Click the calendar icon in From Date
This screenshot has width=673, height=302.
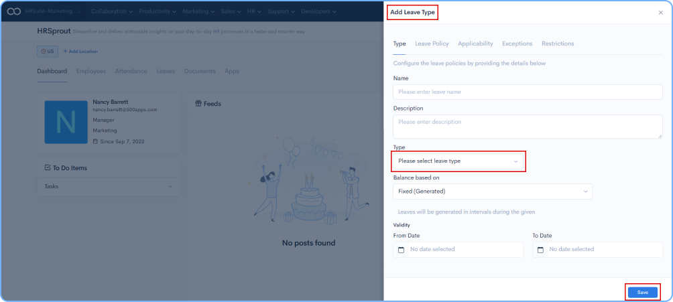pyautogui.click(x=402, y=250)
